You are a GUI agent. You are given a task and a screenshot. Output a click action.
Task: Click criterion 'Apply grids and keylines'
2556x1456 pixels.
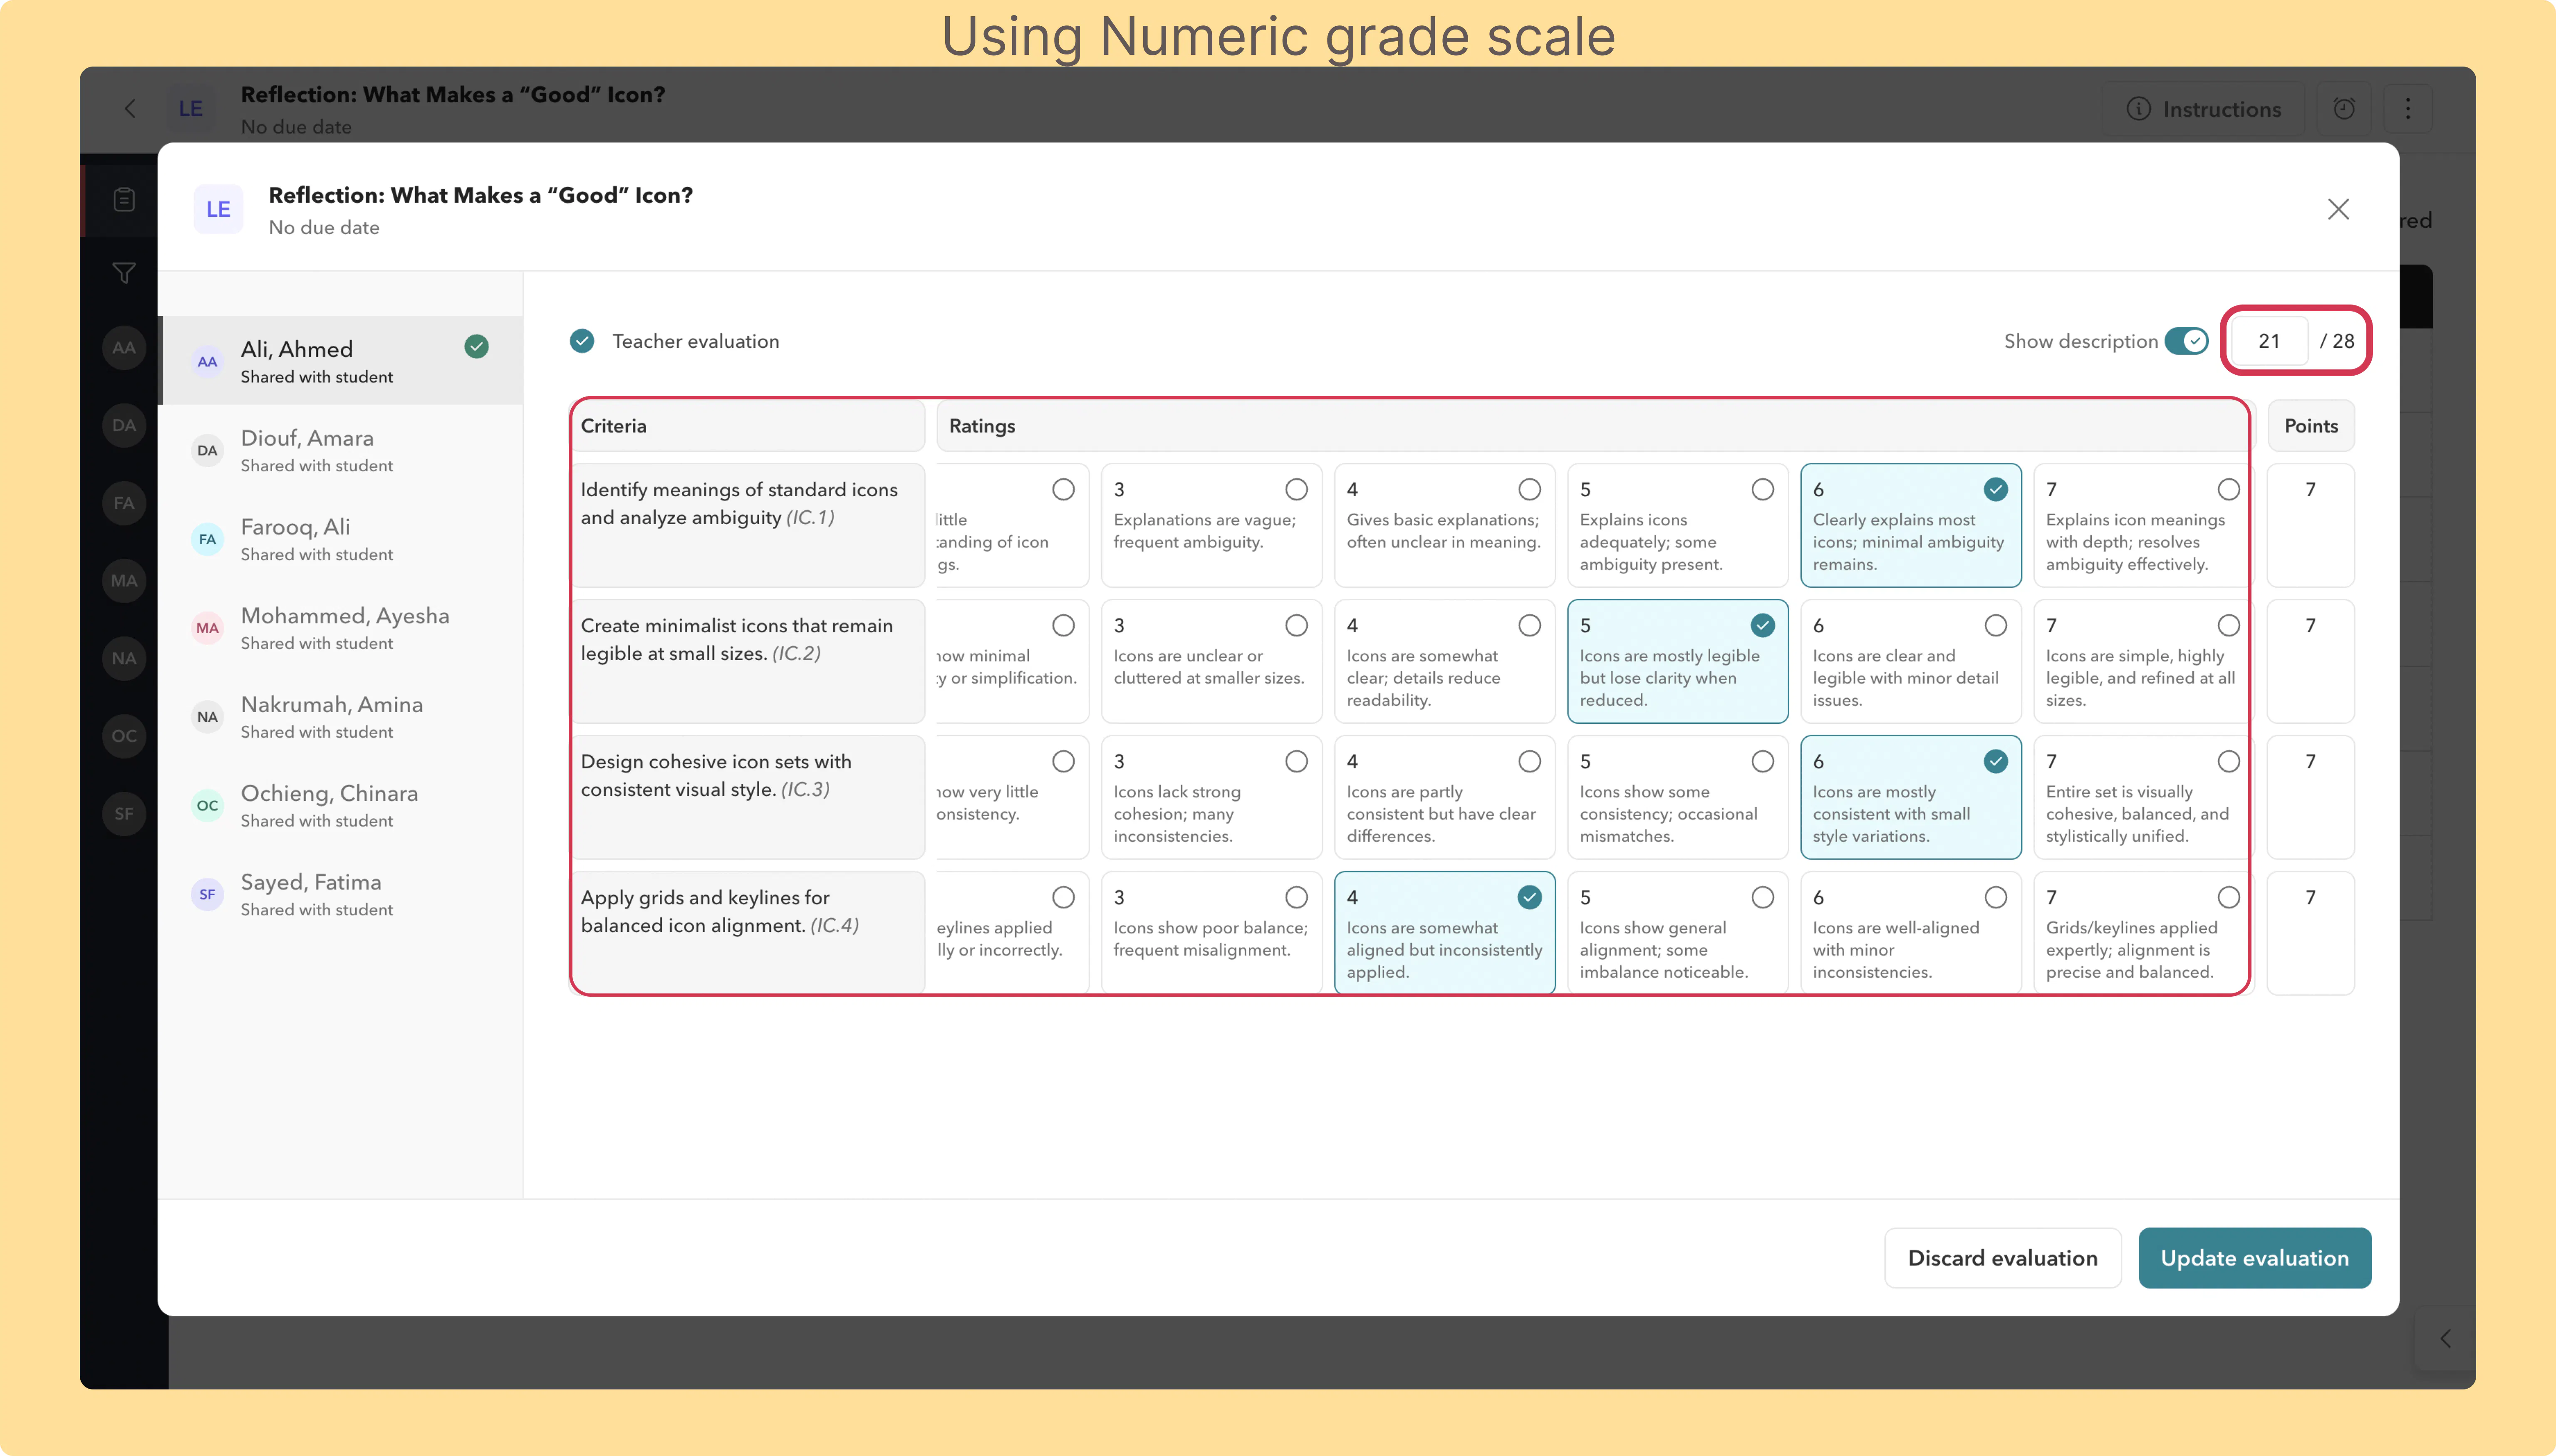pyautogui.click(x=748, y=933)
